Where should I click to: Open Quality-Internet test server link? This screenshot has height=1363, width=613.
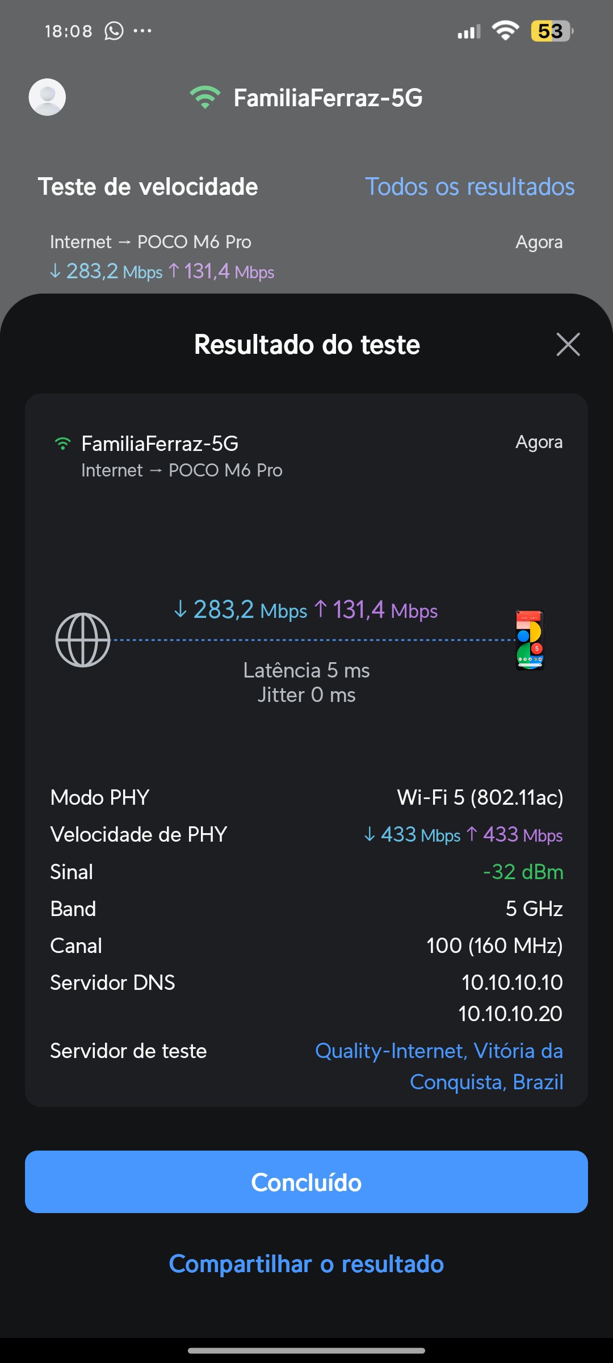(x=439, y=1066)
